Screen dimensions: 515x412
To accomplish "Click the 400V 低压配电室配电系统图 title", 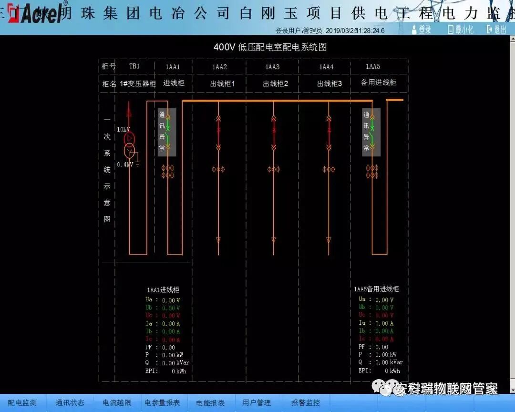I will (270, 47).
